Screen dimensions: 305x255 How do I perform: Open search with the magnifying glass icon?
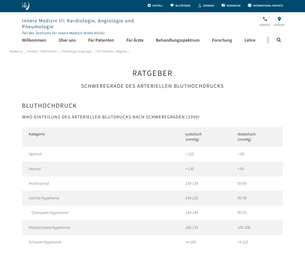279,40
